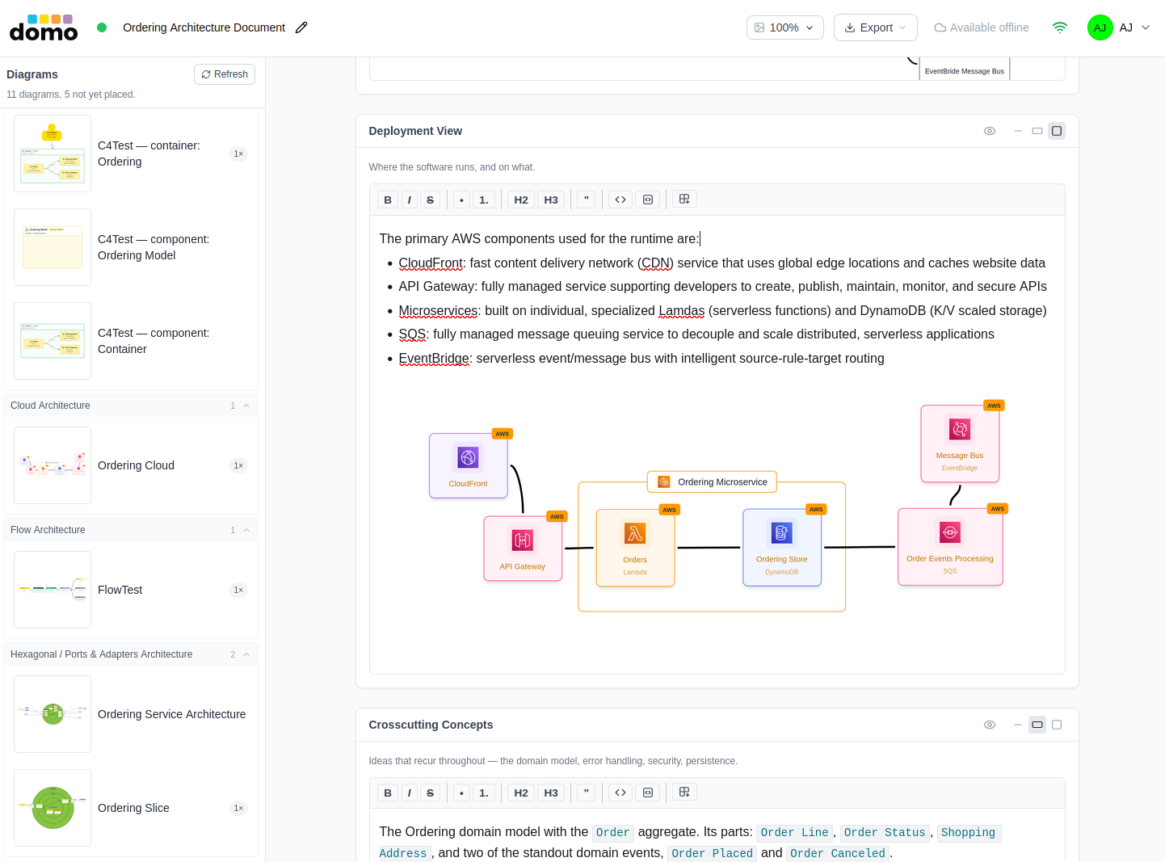Insert numbered list in Deployment View editor
1165x862 pixels.
(x=484, y=200)
